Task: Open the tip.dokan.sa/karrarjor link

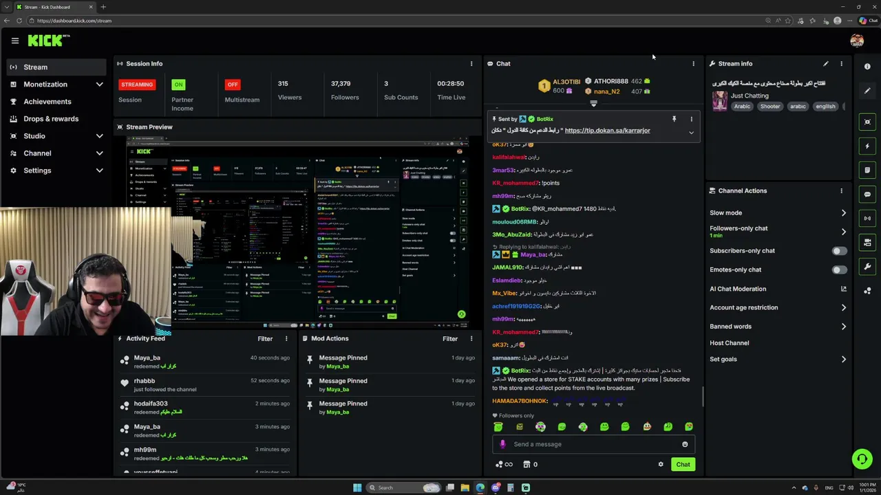Action: click(607, 131)
